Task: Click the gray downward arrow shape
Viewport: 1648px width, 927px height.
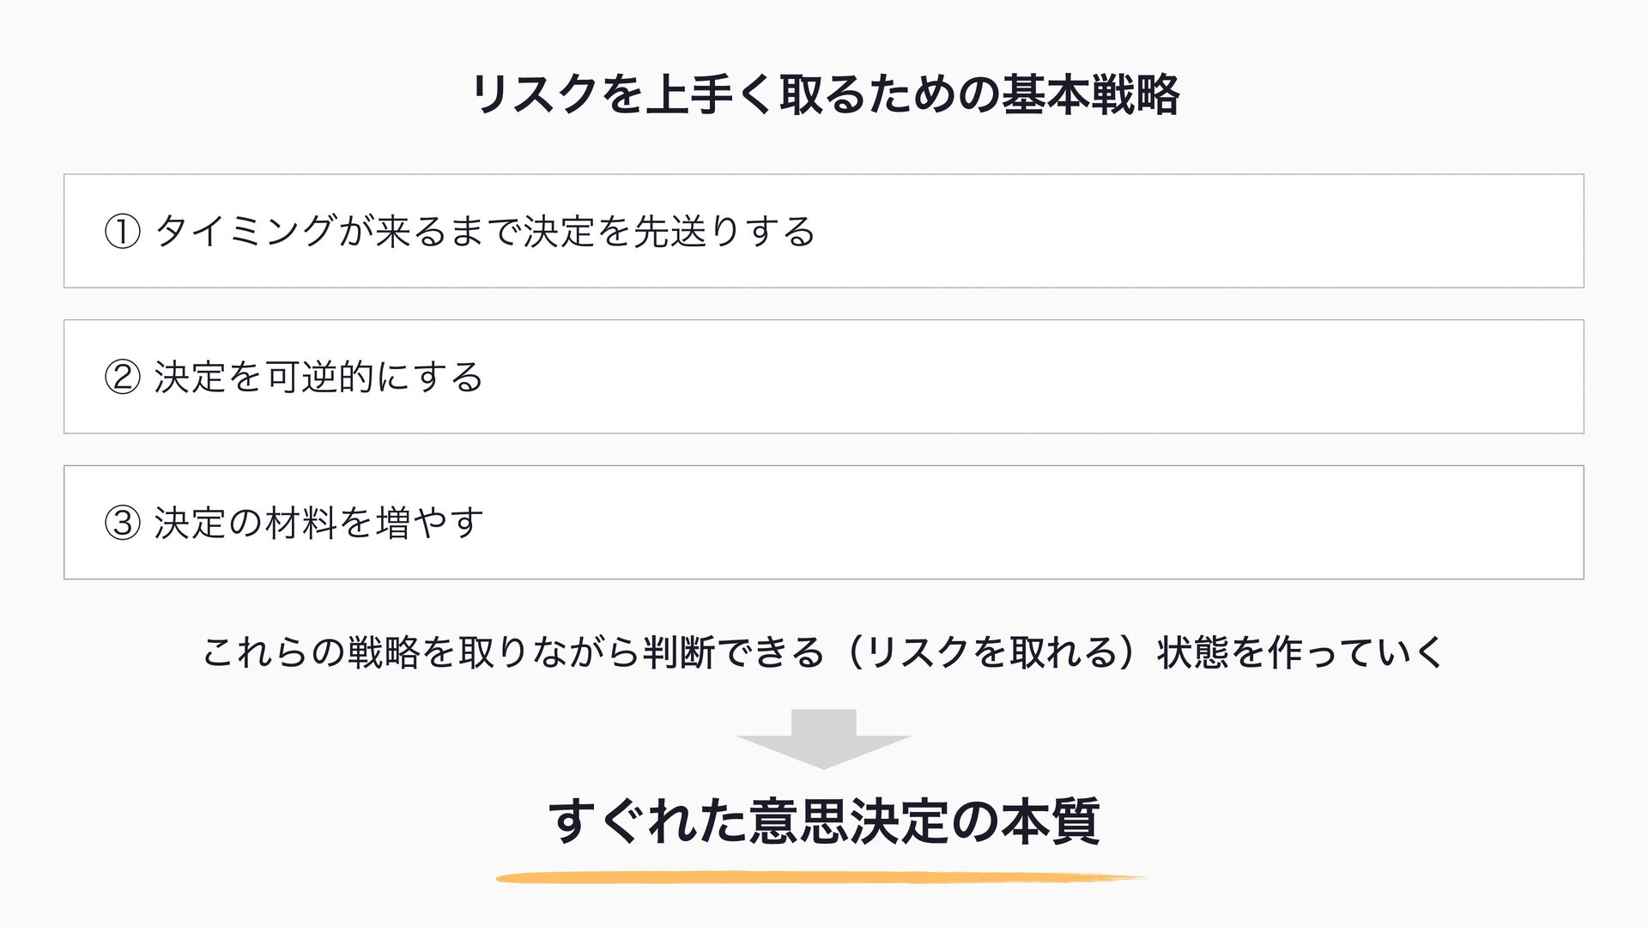Action: 823,738
